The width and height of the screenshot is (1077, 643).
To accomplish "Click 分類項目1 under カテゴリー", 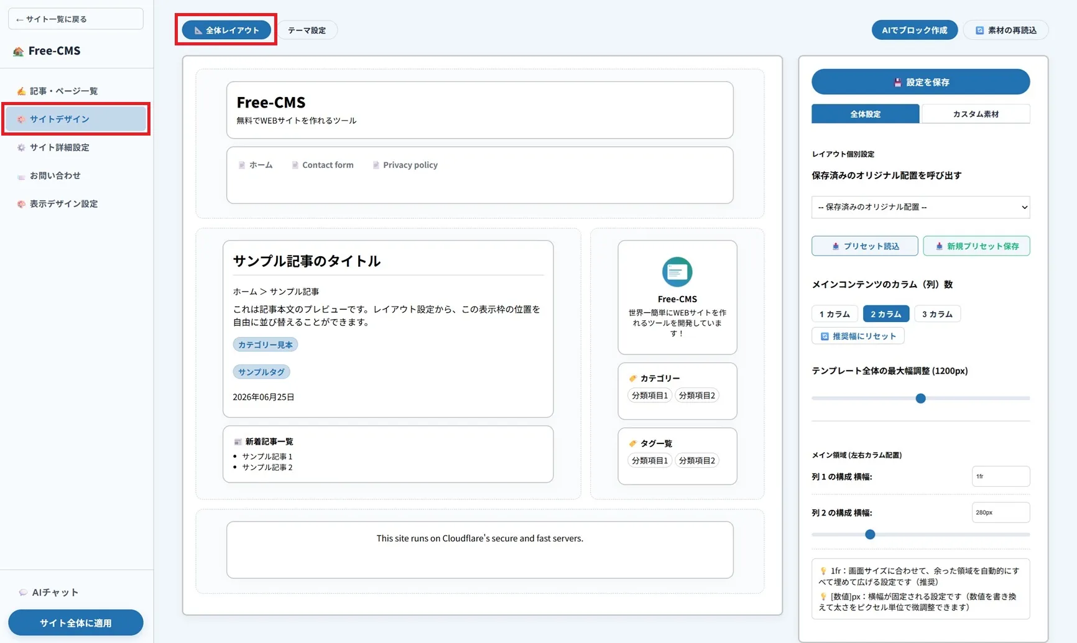I will click(x=650, y=396).
